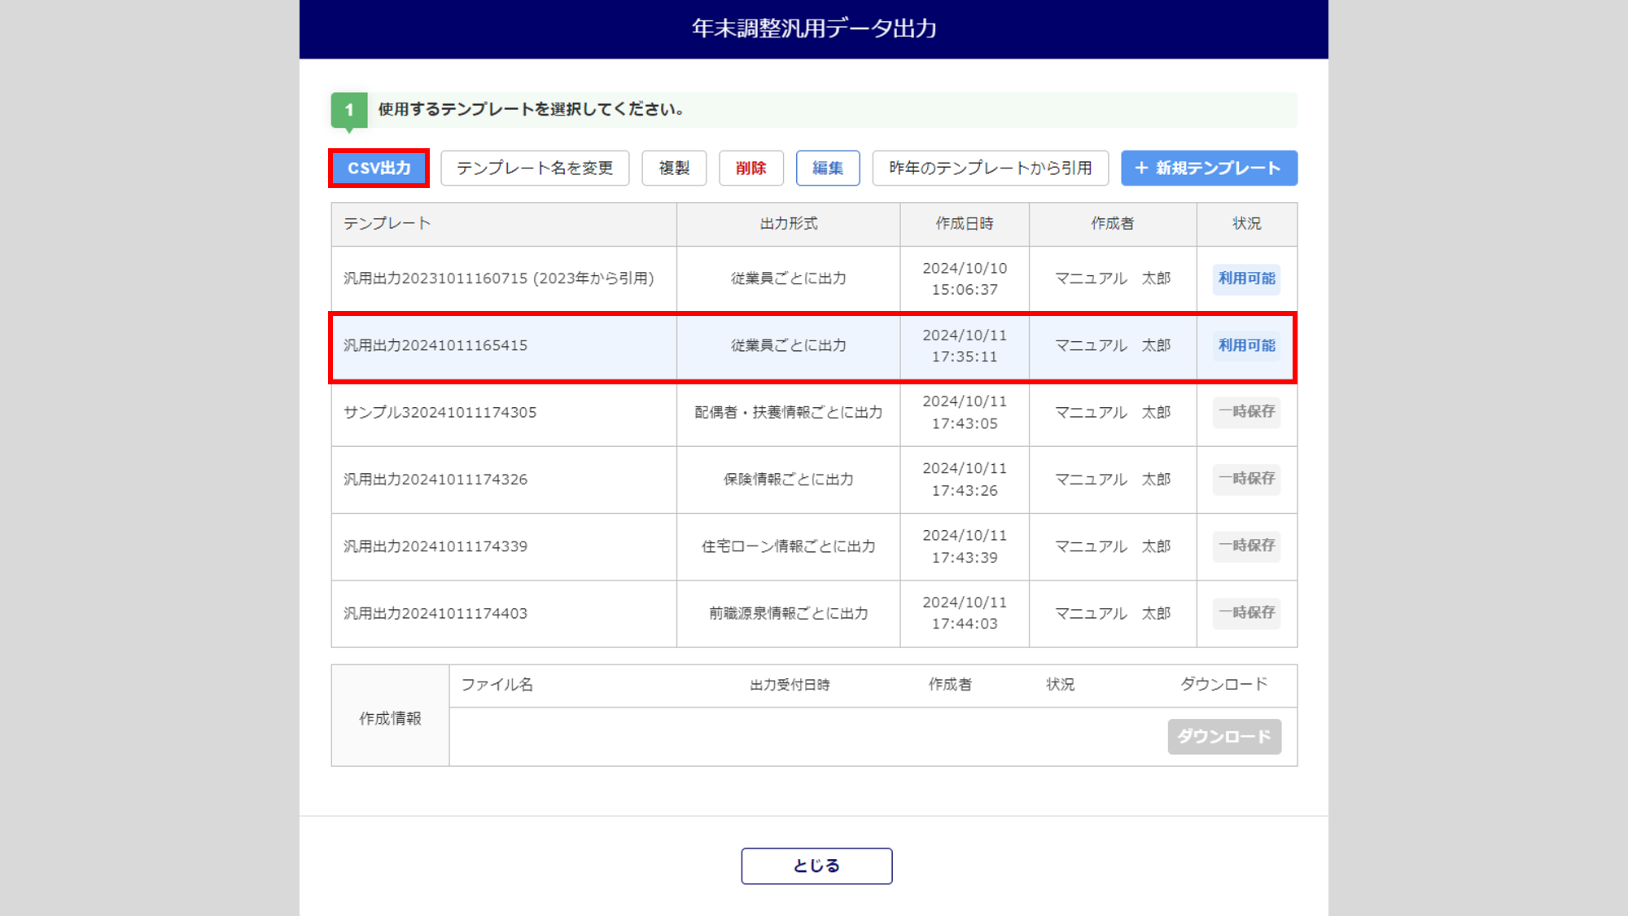
Task: Click 一時保存 status of 汎用出力20241011174339
Action: pyautogui.click(x=1246, y=546)
